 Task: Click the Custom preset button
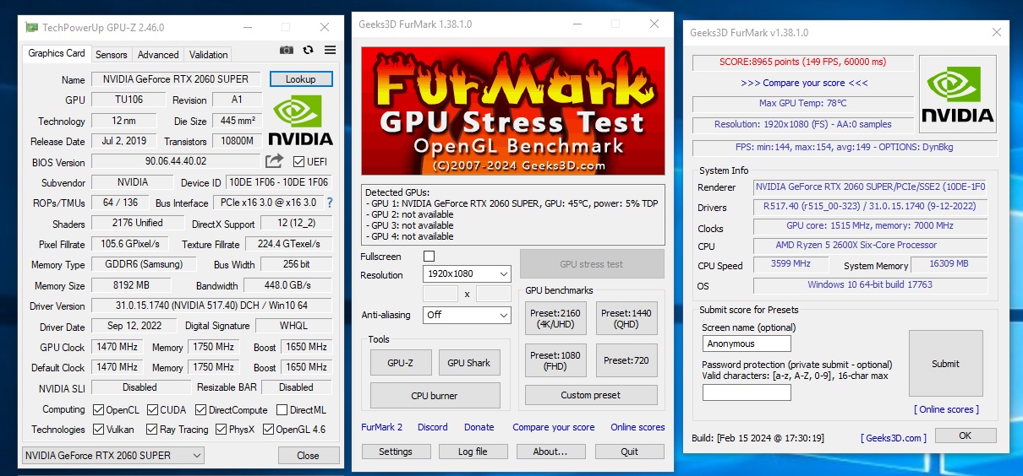(591, 395)
